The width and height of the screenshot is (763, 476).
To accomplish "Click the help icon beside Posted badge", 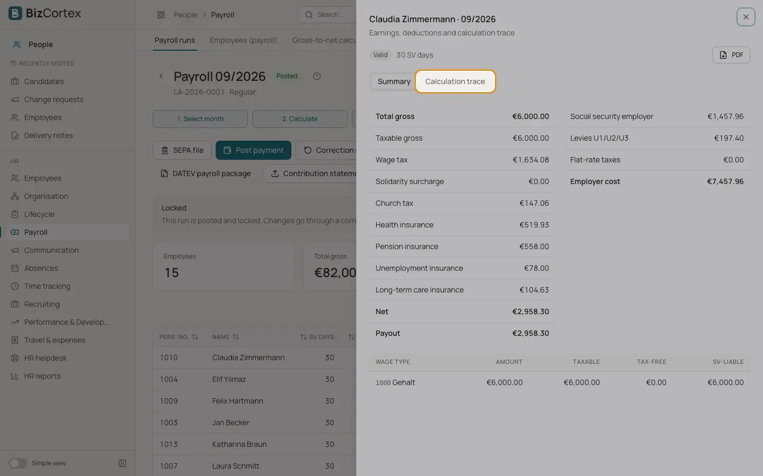I will 317,76.
